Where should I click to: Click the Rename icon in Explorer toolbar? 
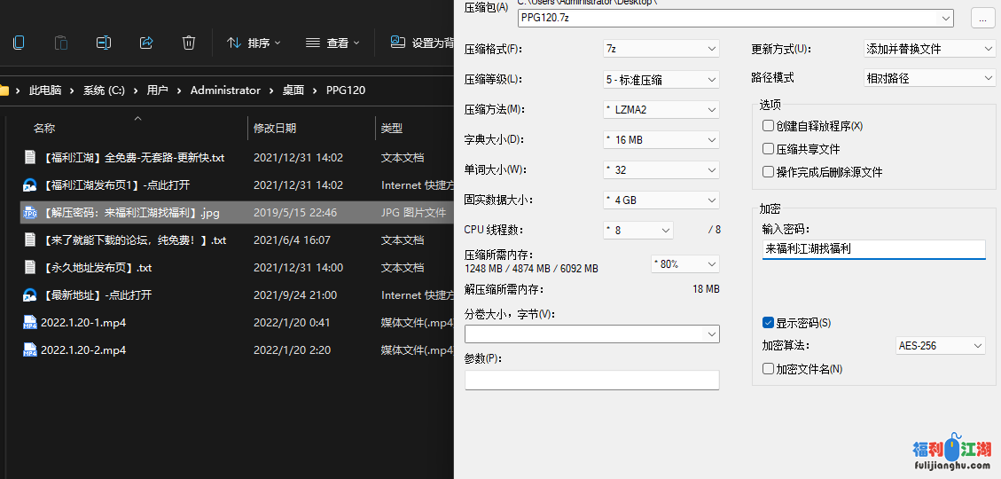[104, 43]
